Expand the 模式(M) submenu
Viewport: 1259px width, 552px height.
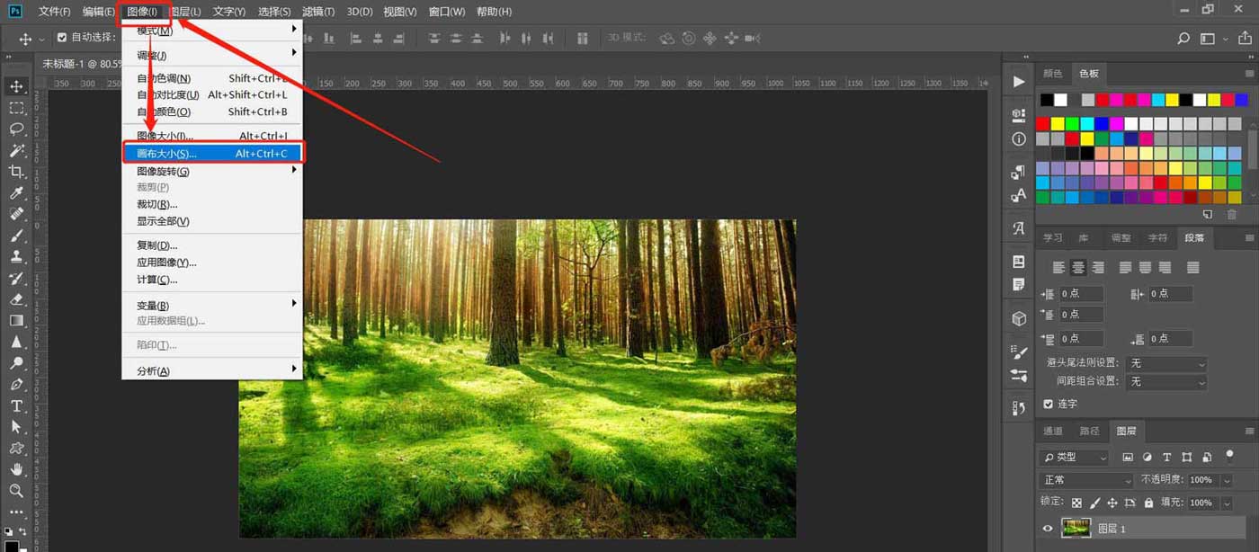(212, 31)
